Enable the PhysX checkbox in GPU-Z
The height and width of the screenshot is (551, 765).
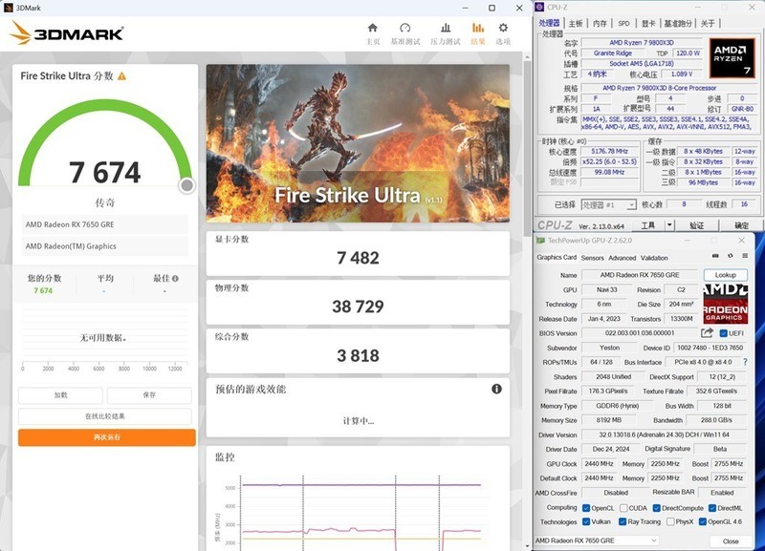pyautogui.click(x=669, y=521)
